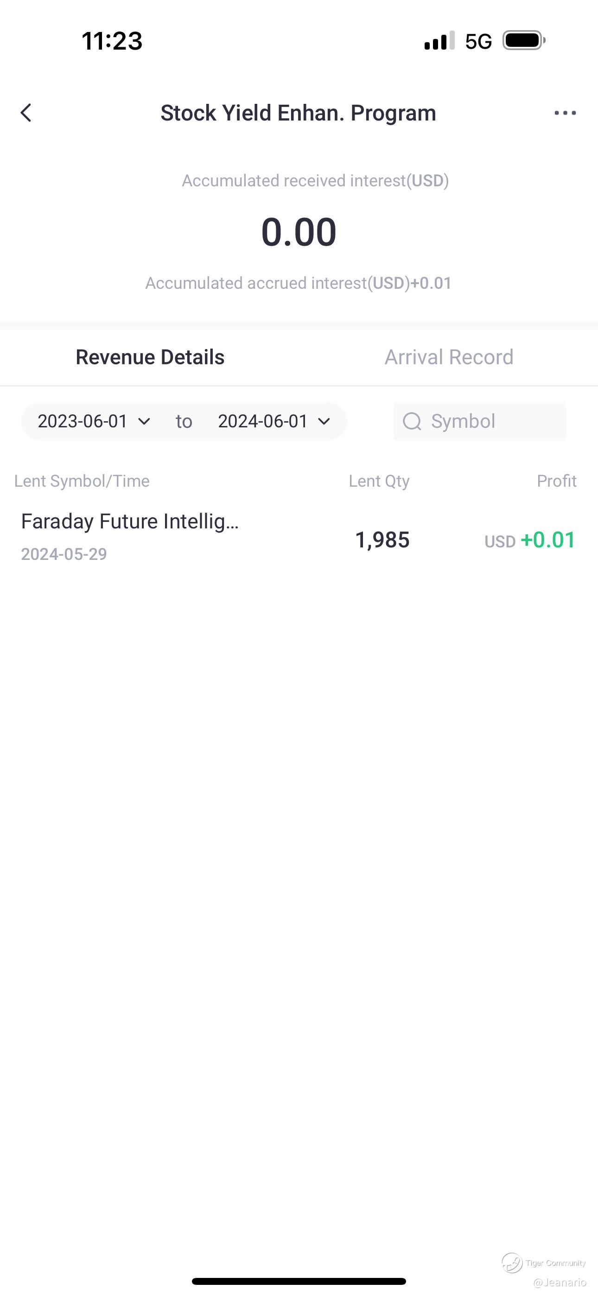Tap the home indicator bar
Viewport: 598px width, 1296px height.
[x=299, y=1281]
